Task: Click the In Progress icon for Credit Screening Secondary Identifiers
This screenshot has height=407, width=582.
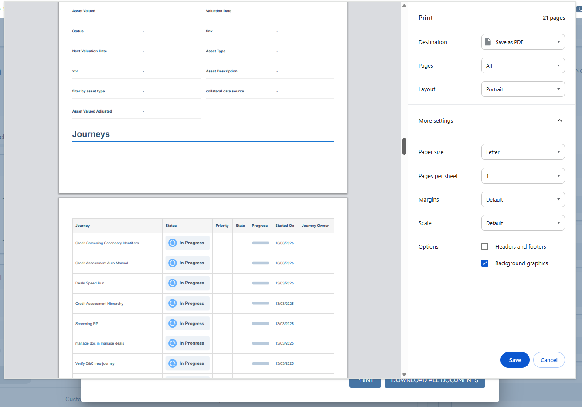Action: click(173, 243)
